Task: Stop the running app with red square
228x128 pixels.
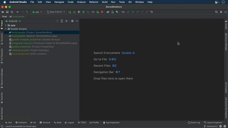Action: [x=102, y=12]
